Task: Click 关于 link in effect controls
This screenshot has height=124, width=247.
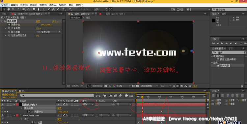Action: click(55, 21)
